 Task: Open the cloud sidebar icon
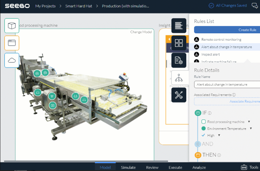(12, 60)
